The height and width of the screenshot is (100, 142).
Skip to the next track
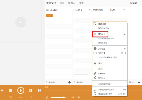click(x=39, y=90)
